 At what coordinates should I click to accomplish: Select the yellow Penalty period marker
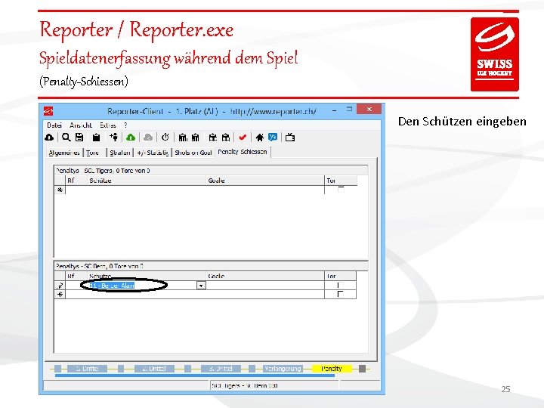pyautogui.click(x=332, y=369)
